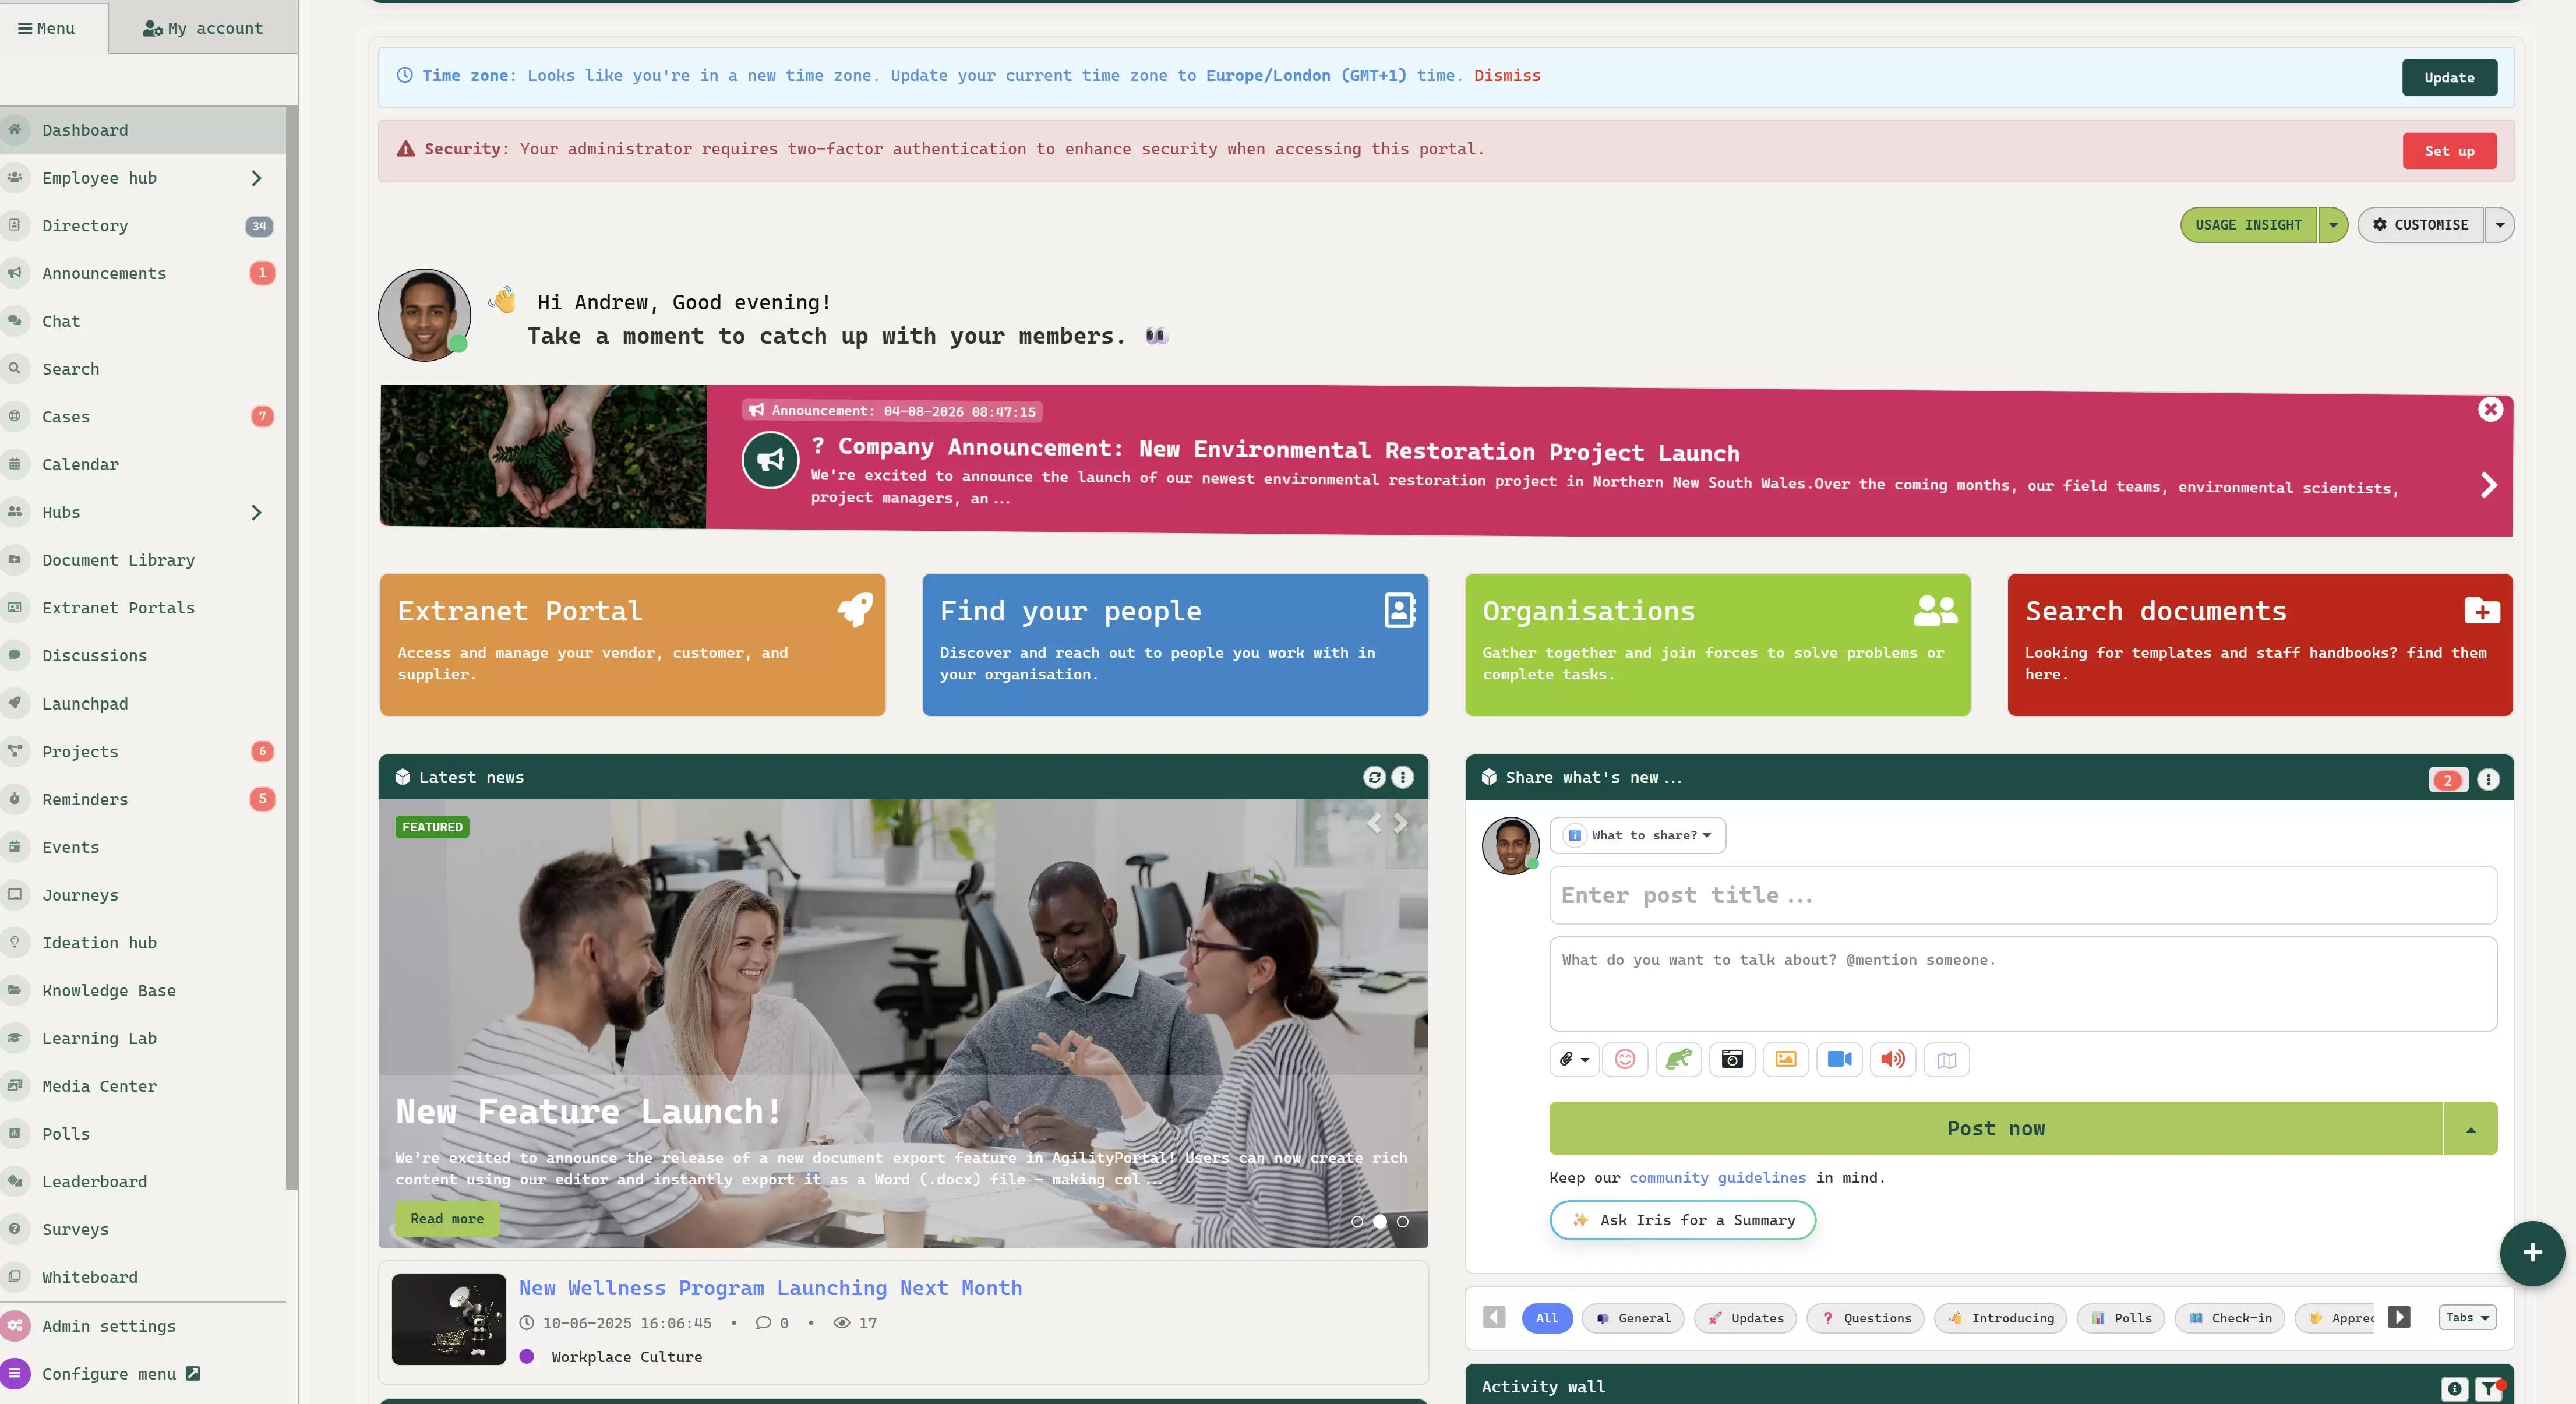Toggle the All category filter chip
The image size is (2576, 1404).
[x=1547, y=1318]
